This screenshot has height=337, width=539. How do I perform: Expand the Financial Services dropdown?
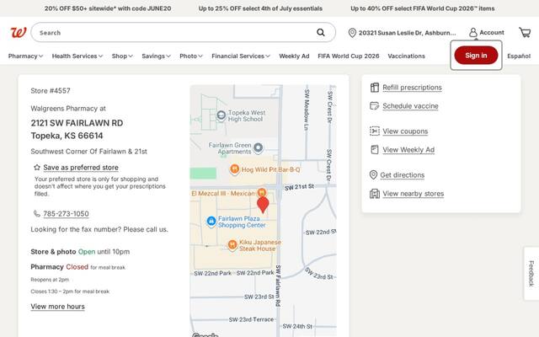241,56
